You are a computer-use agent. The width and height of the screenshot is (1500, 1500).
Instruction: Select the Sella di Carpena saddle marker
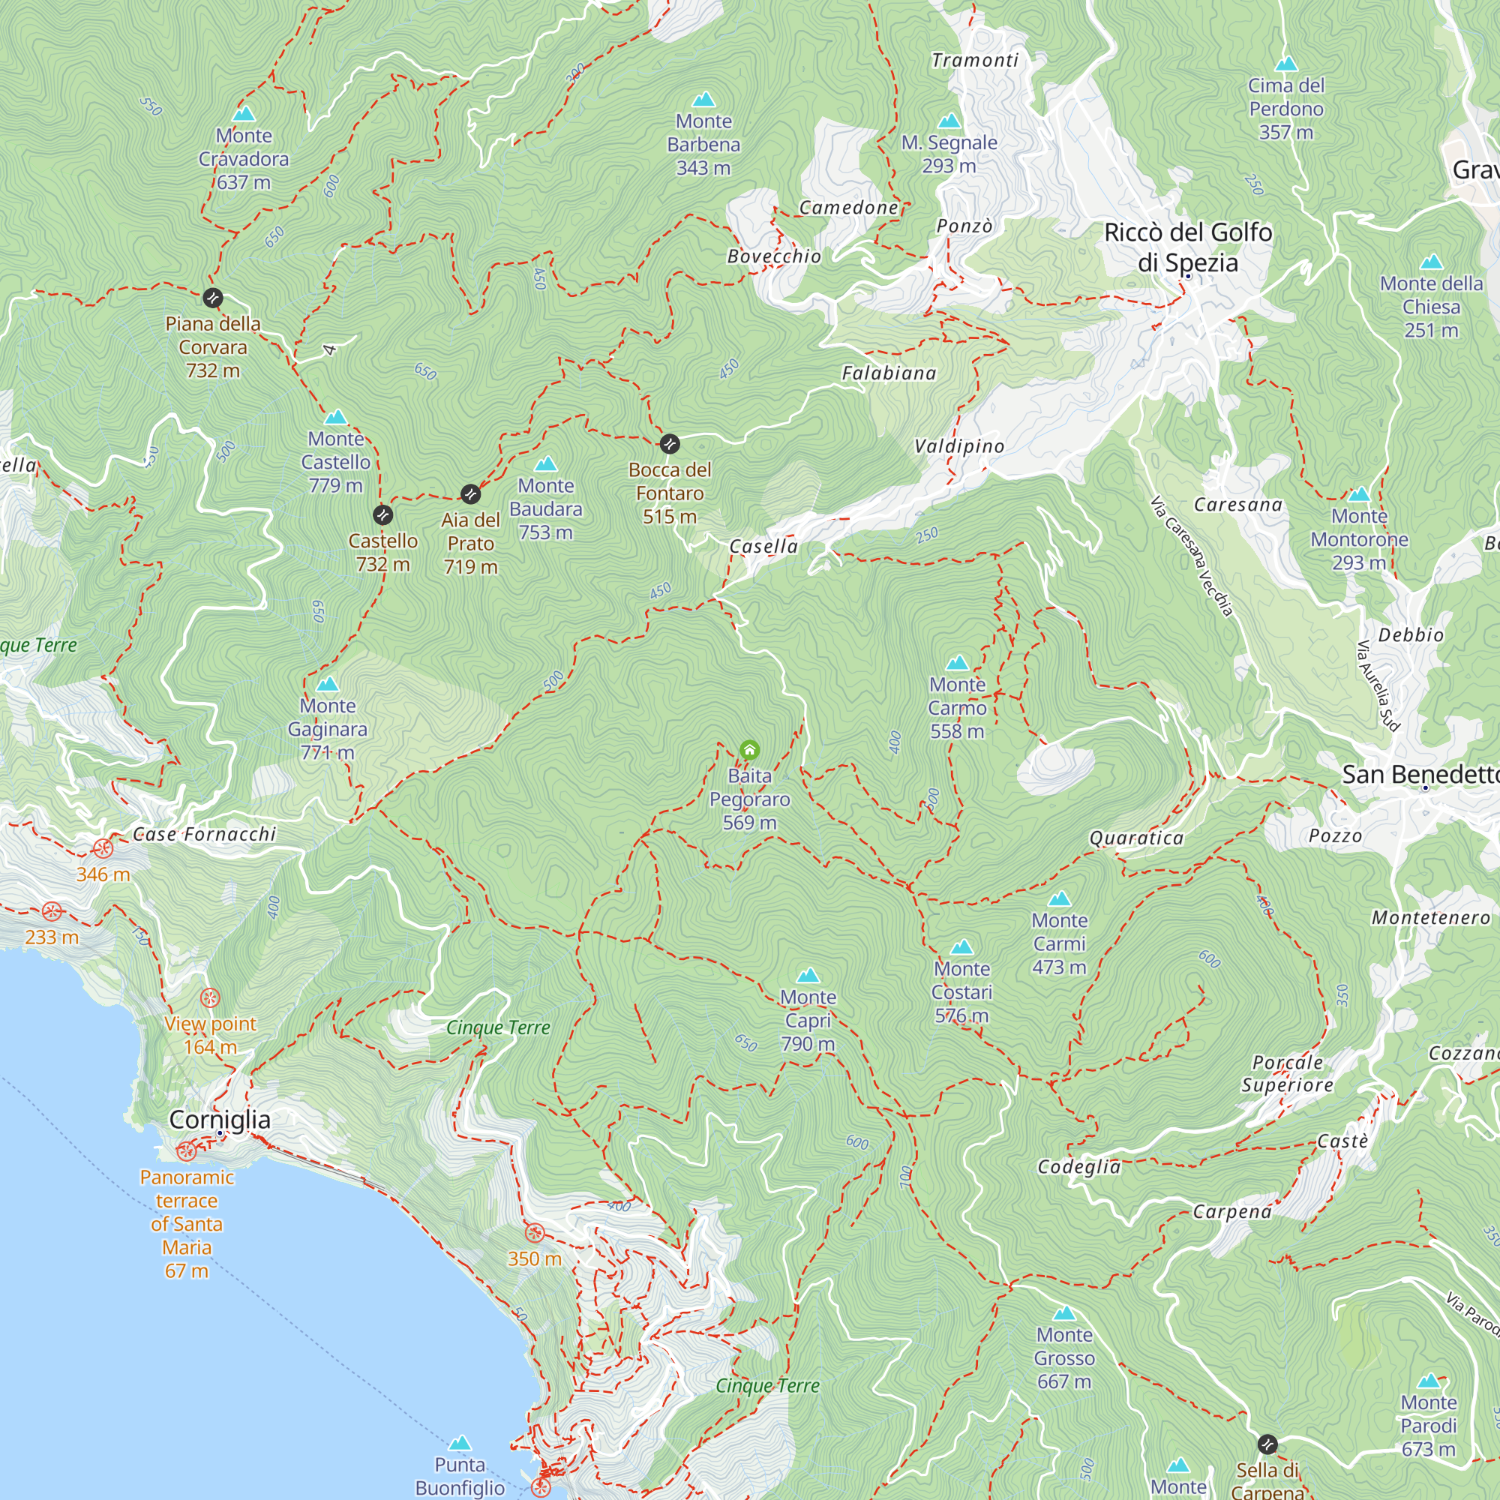click(1267, 1444)
